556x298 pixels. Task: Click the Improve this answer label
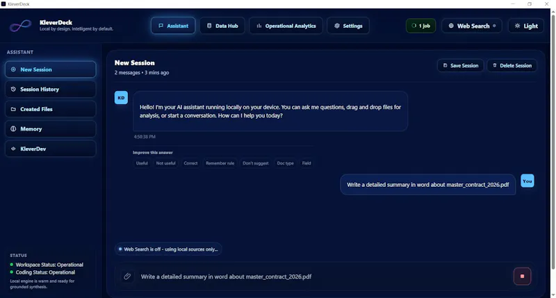coord(153,152)
